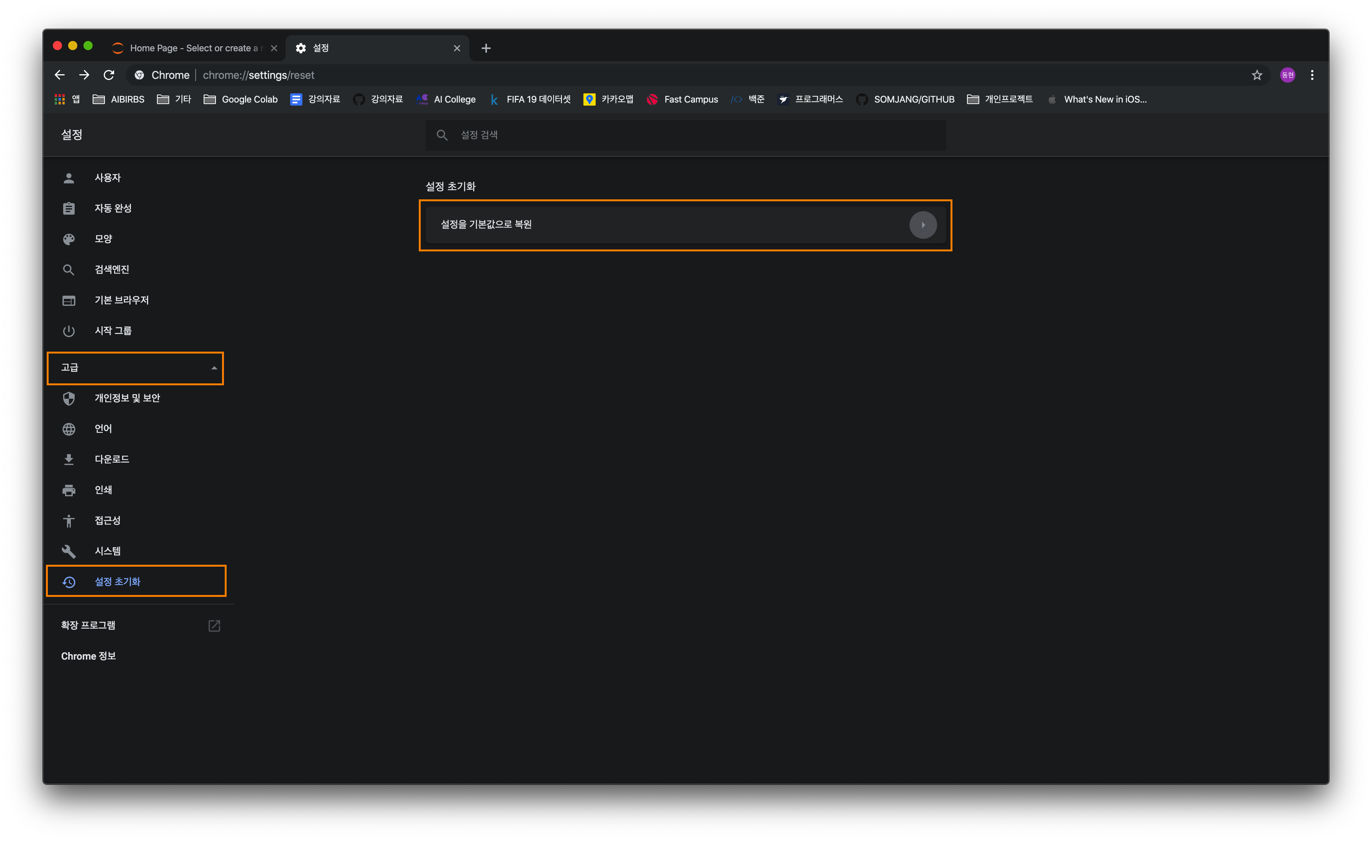
Task: Open 언어 globe icon settings
Action: (69, 429)
